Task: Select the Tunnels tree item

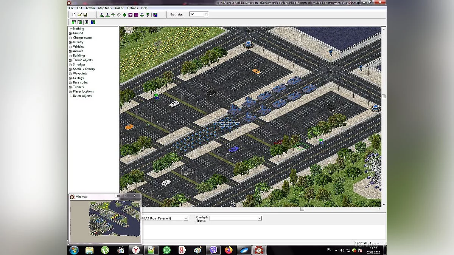Action: pos(78,87)
